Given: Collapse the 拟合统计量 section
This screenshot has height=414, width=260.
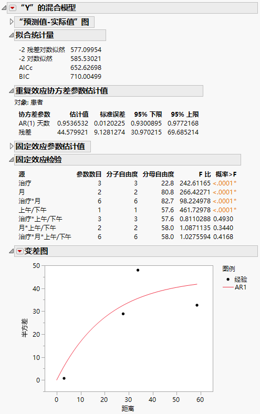Looking at the screenshot, I should pos(12,35).
